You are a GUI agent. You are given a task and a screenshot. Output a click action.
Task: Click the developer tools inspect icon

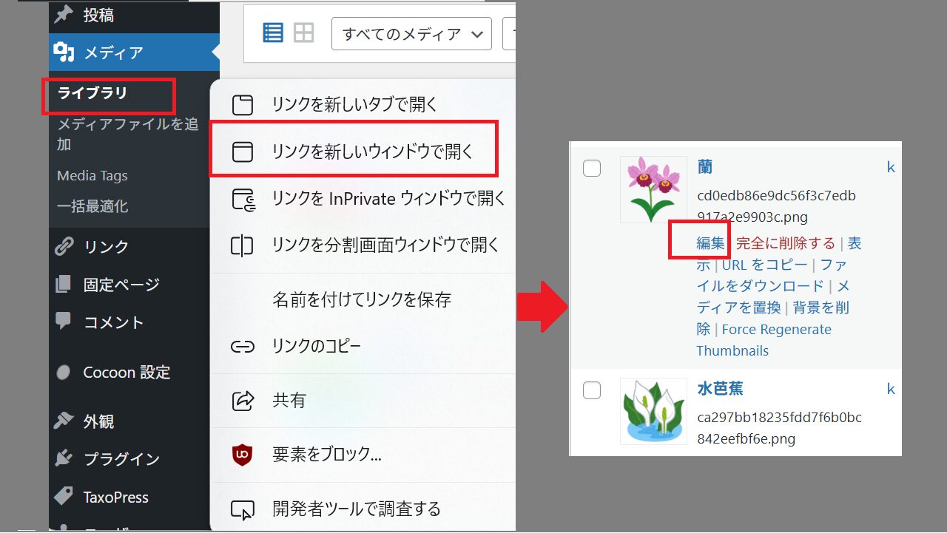point(243,509)
